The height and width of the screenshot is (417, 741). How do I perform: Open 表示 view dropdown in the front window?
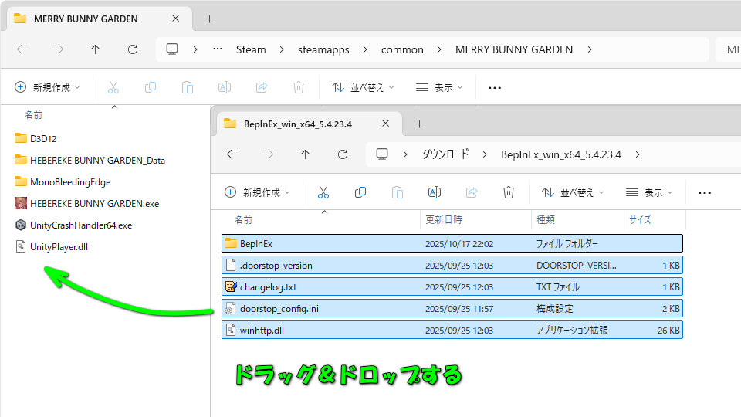[648, 192]
